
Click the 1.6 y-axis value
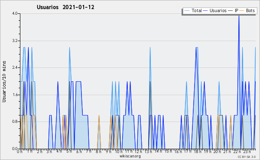click(15, 95)
